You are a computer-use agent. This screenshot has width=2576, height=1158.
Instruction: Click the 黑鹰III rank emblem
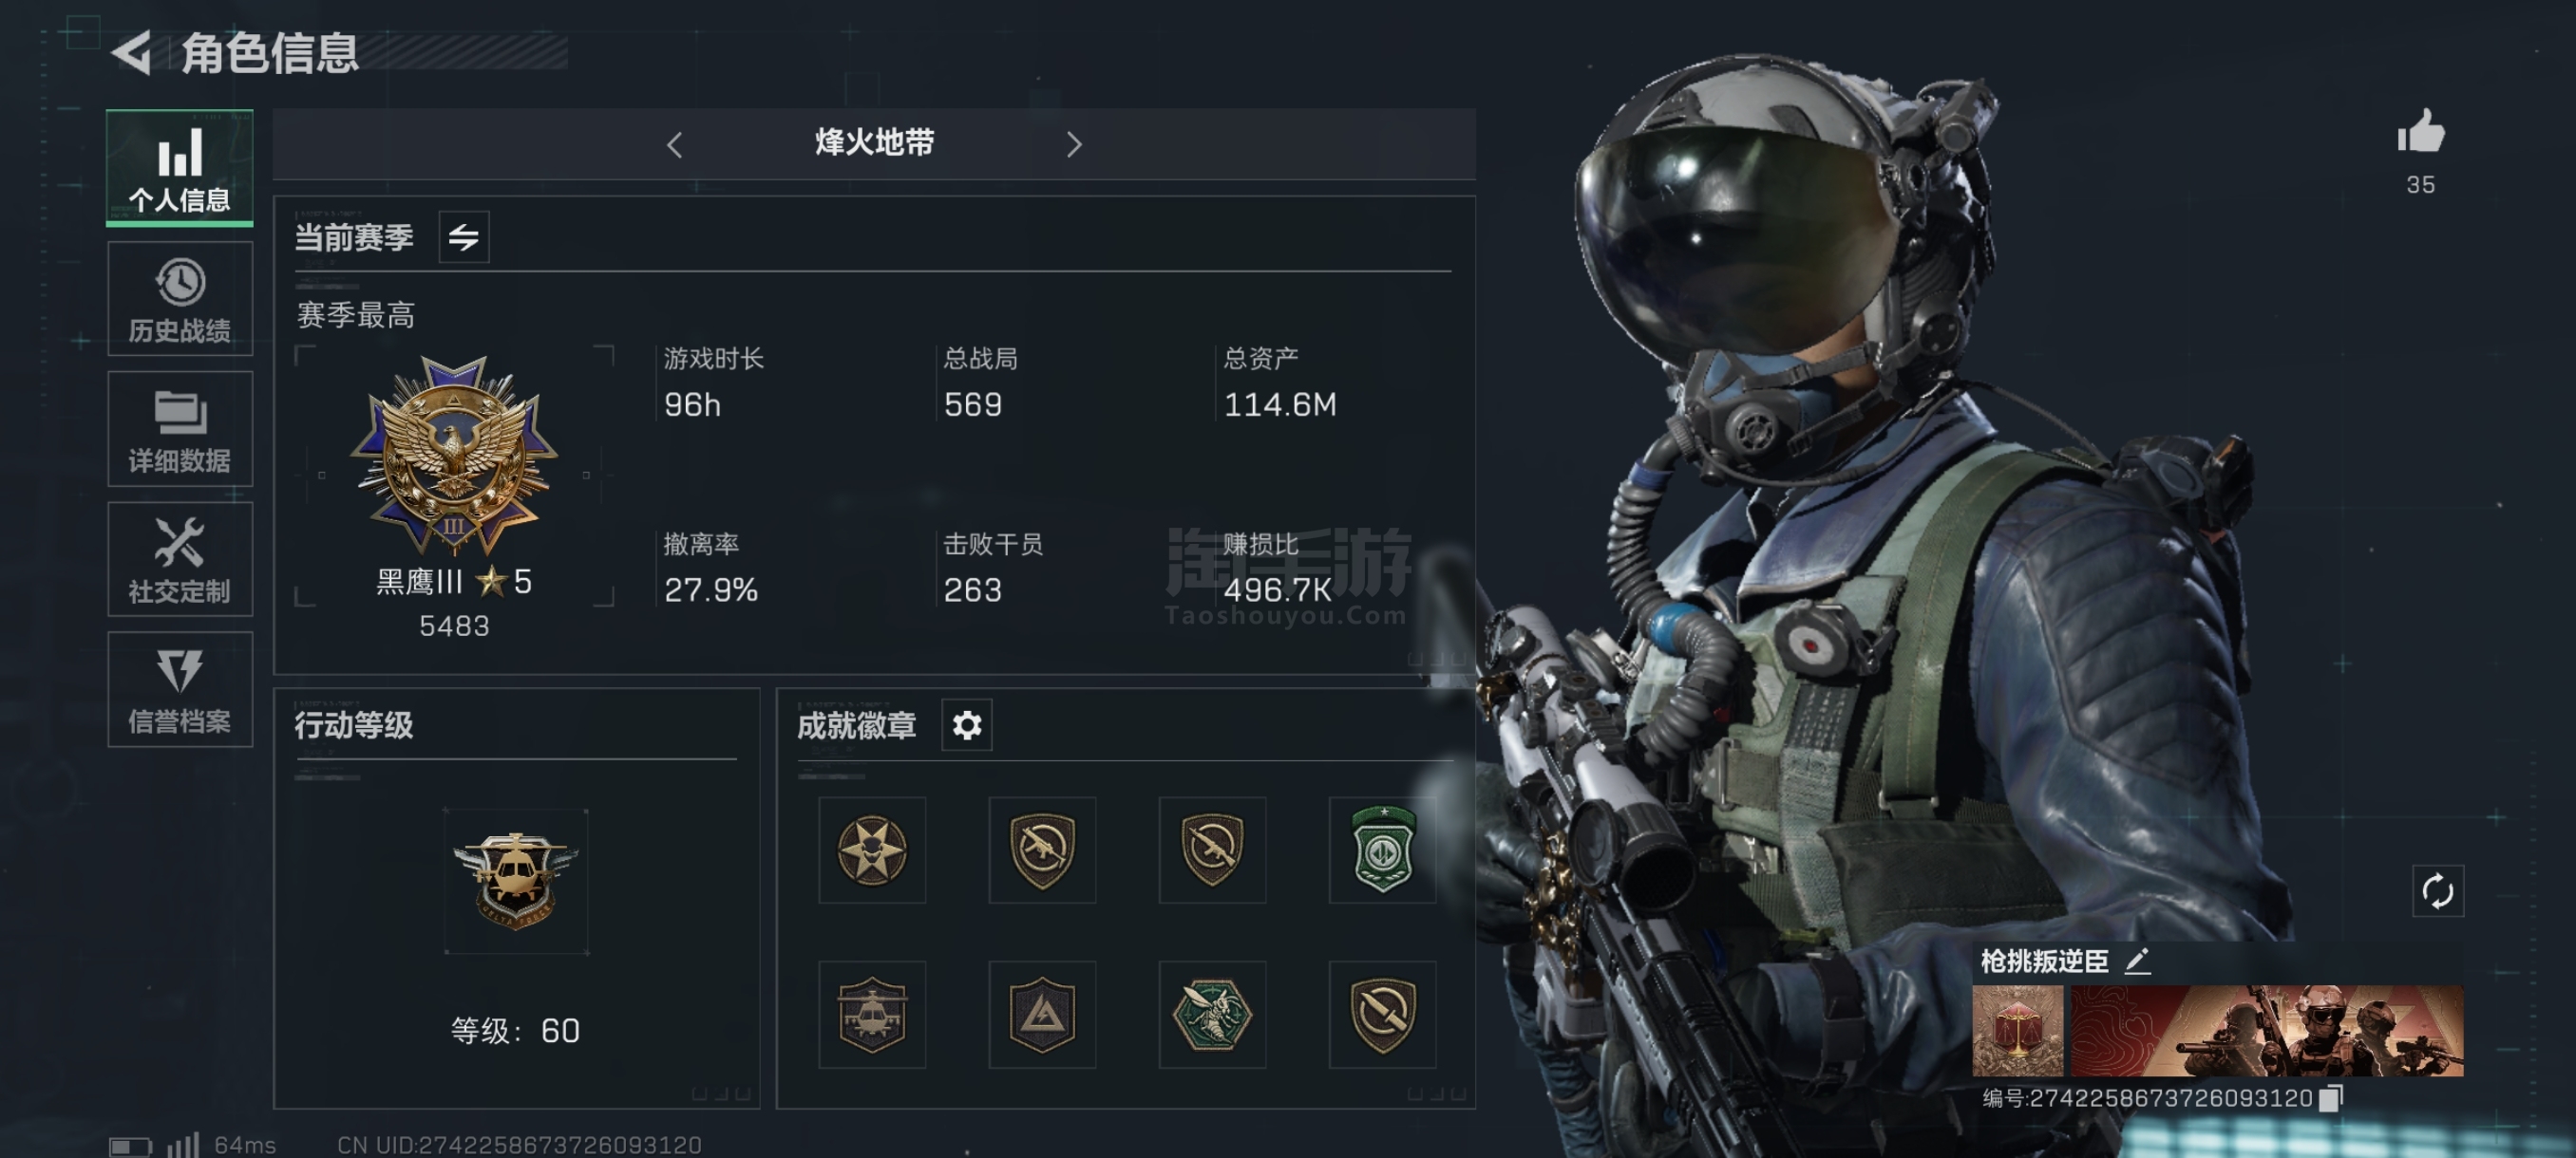(454, 456)
